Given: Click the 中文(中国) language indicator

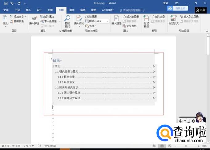Looking at the screenshot, I should [x=50, y=146].
